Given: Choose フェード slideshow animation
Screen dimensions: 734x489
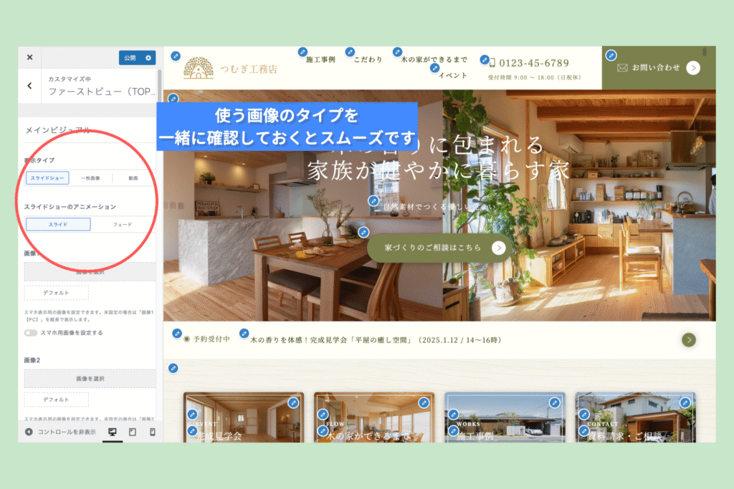Looking at the screenshot, I should point(123,224).
